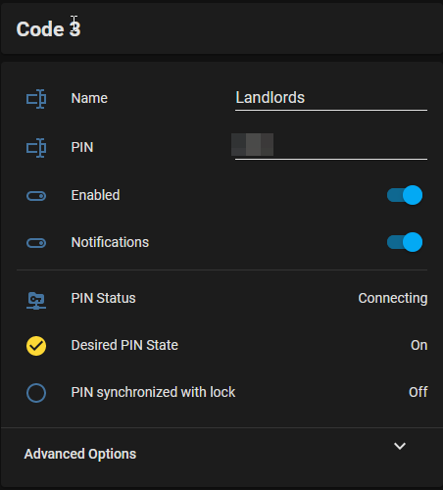This screenshot has width=443, height=490.
Task: Click the empty circle icon for PIN synchronized
Action: point(36,393)
